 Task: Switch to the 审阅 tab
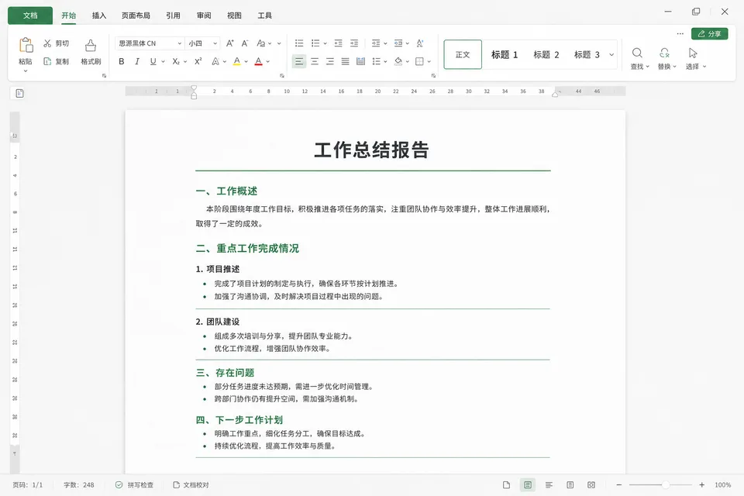[204, 15]
